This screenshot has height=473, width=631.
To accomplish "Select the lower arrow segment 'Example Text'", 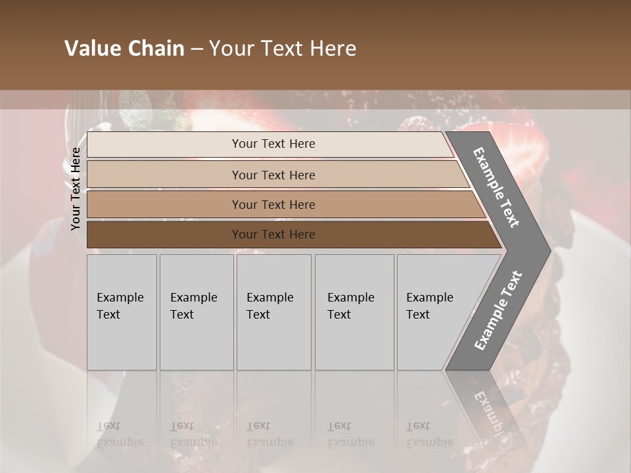I will click(498, 311).
